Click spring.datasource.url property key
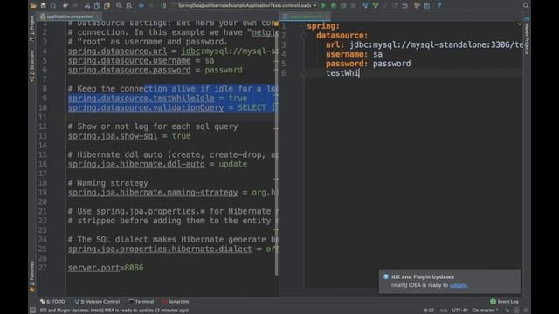559x314 pixels. (x=117, y=51)
